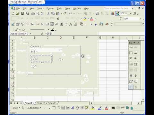This screenshot has width=154, height=115.
Task: Click the List Box control icon
Action: pyautogui.click(x=131, y=64)
